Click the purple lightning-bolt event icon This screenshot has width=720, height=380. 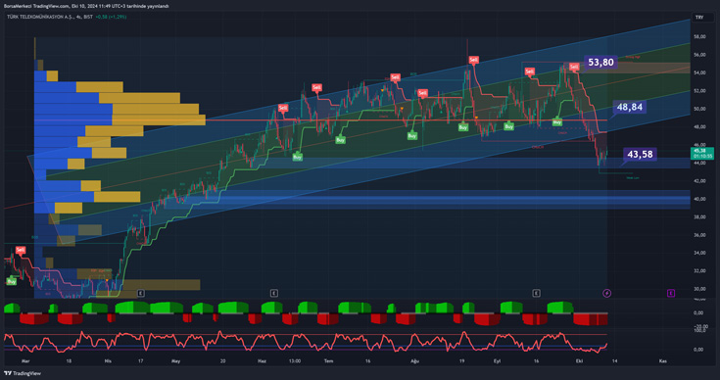point(606,293)
